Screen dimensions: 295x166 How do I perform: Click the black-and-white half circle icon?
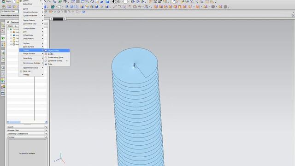[x=114, y=2]
